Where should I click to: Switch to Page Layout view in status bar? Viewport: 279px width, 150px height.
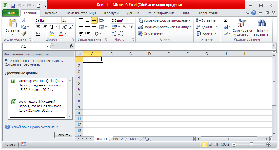coord(210,144)
